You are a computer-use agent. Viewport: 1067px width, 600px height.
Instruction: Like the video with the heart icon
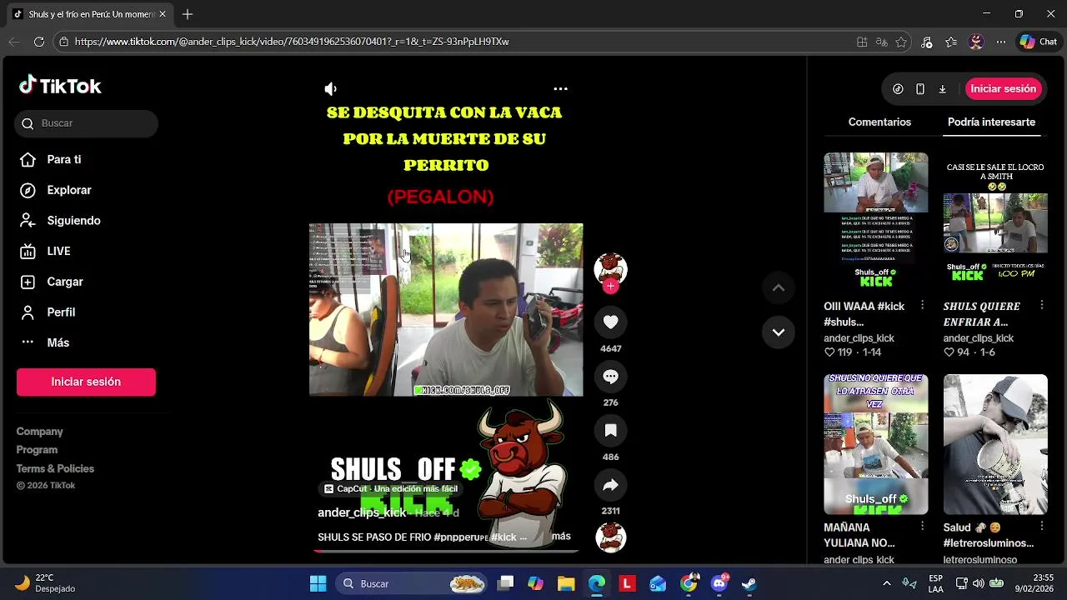pos(610,322)
